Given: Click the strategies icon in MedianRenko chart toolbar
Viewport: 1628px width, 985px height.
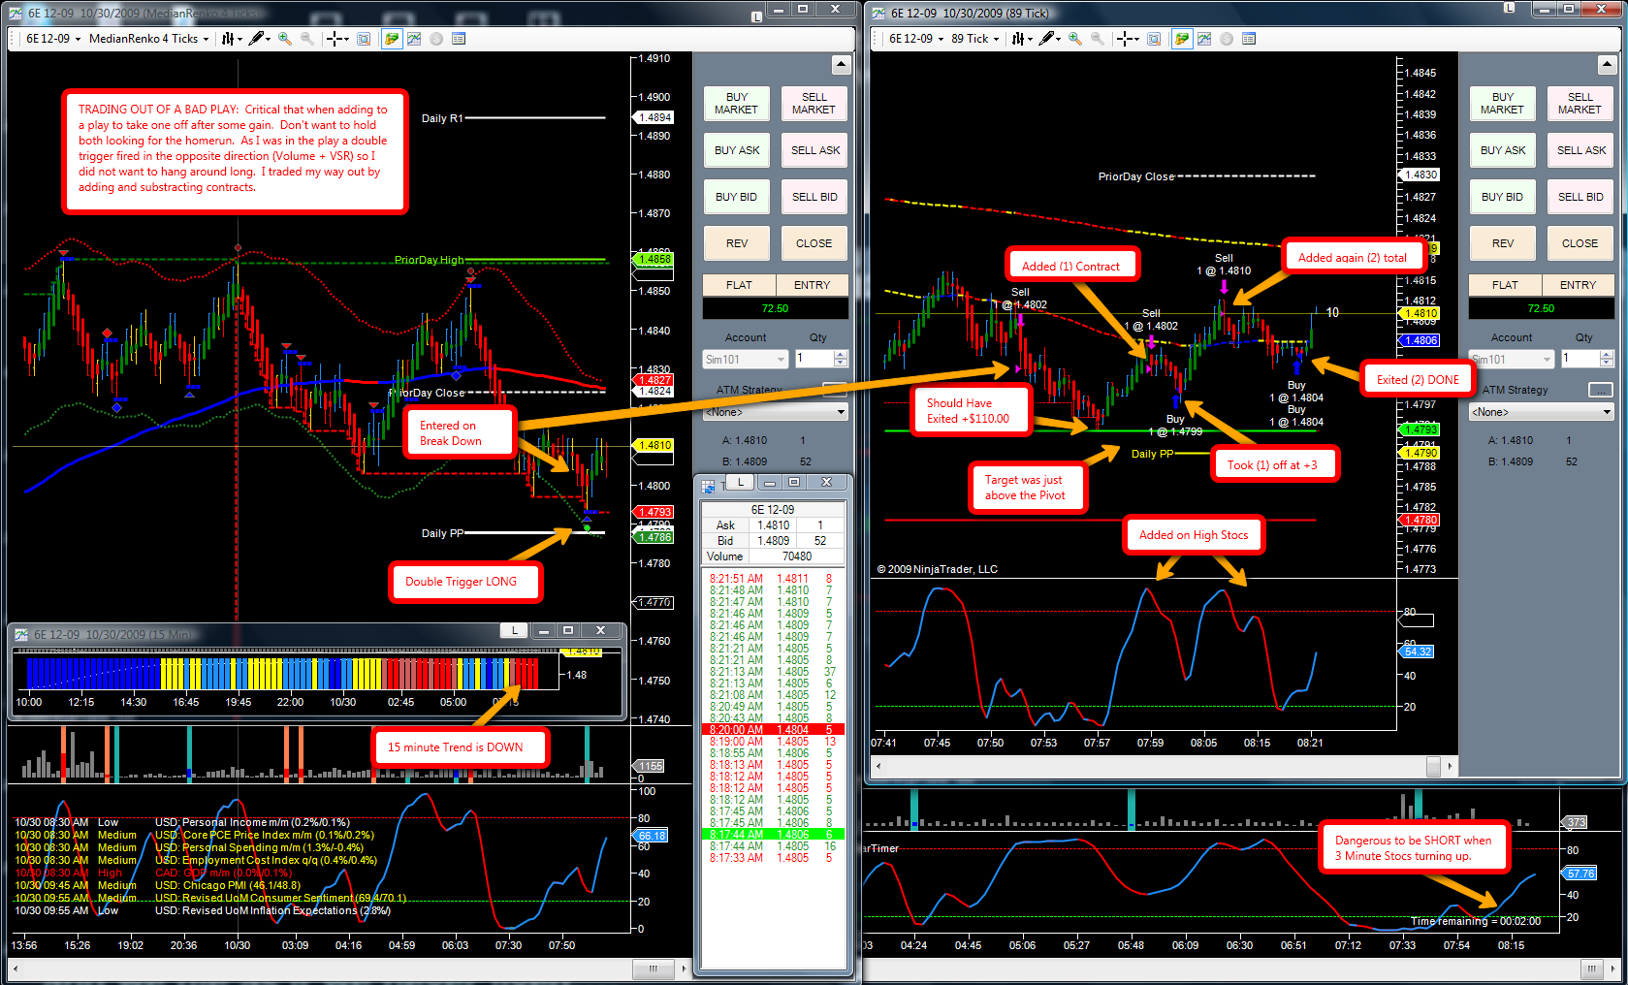Looking at the screenshot, I should click(x=436, y=39).
